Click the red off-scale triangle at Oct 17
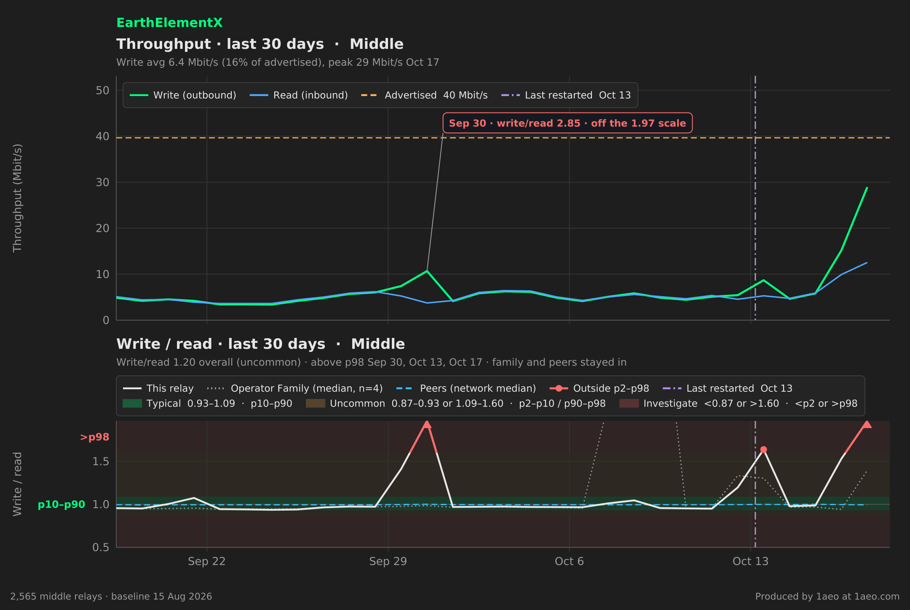This screenshot has width=910, height=610. pos(867,424)
